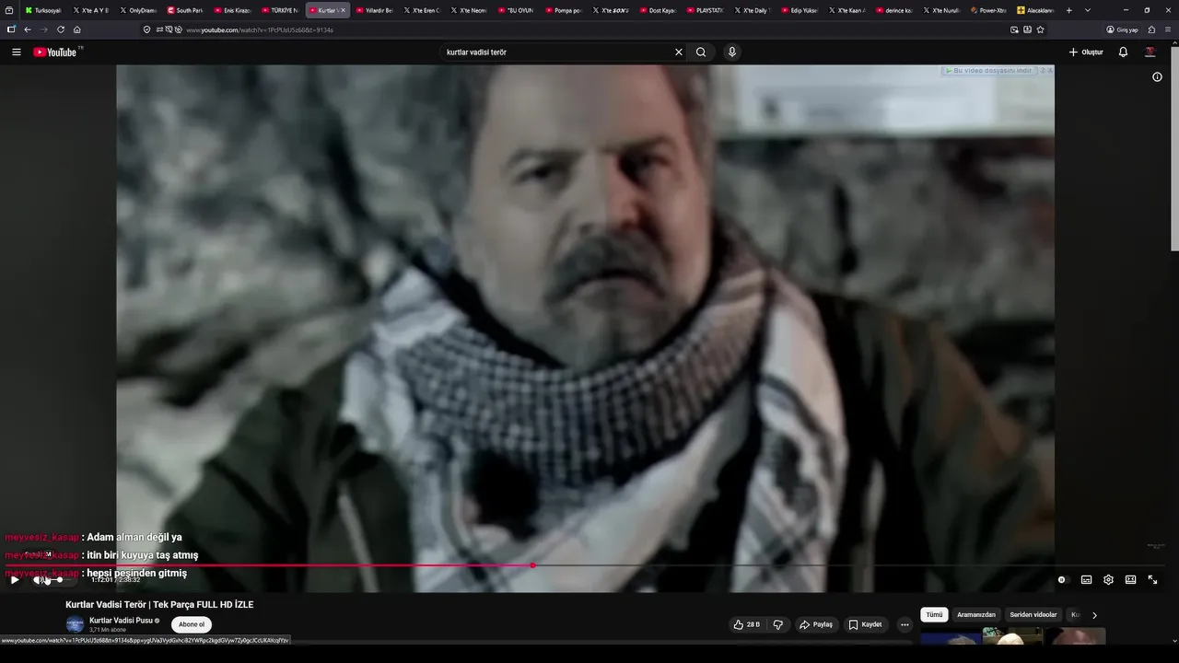Switch to the TÜRKİYE tab
This screenshot has height=663, width=1179.
pos(280,10)
